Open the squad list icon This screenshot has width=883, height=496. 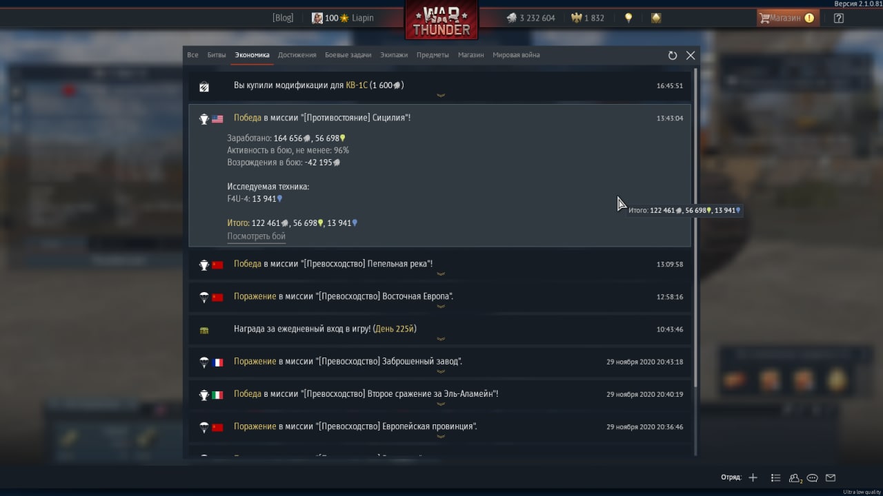click(775, 477)
